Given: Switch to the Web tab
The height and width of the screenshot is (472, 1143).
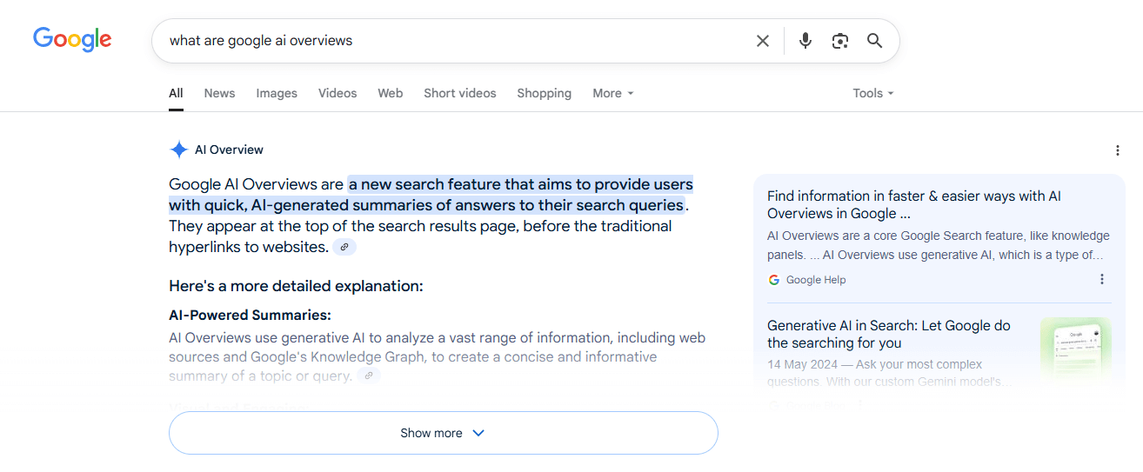Looking at the screenshot, I should pos(391,93).
